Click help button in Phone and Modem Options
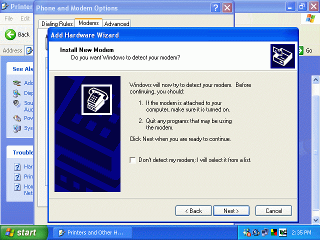 click(x=215, y=8)
